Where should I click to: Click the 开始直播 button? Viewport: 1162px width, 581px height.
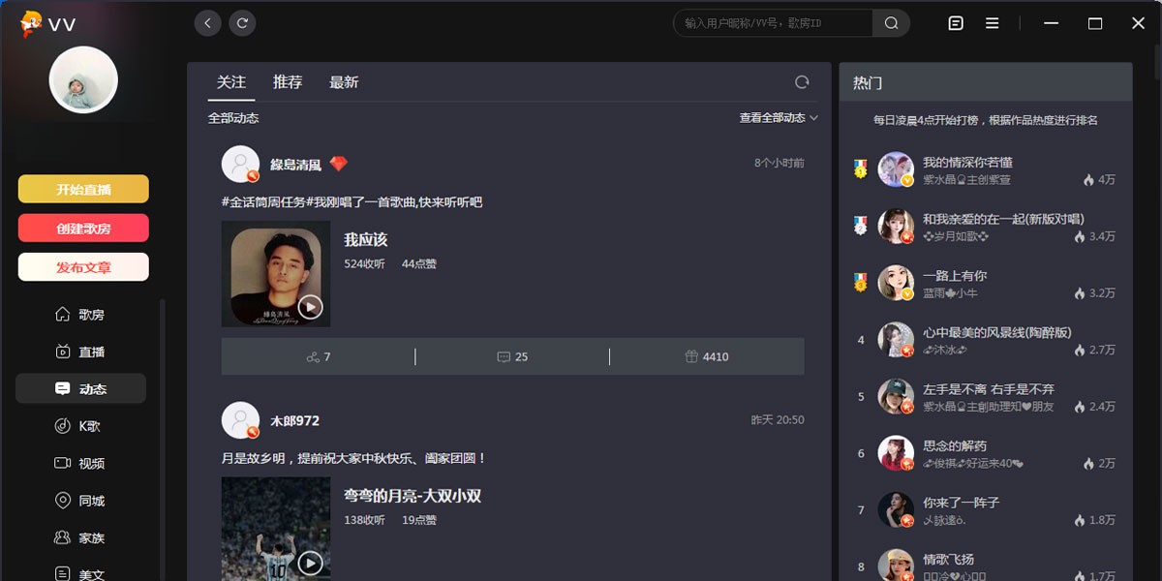coord(83,189)
